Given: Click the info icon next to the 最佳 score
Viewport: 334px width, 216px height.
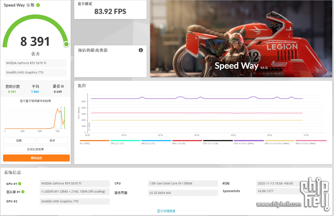Looking at the screenshot, I should [62, 86].
